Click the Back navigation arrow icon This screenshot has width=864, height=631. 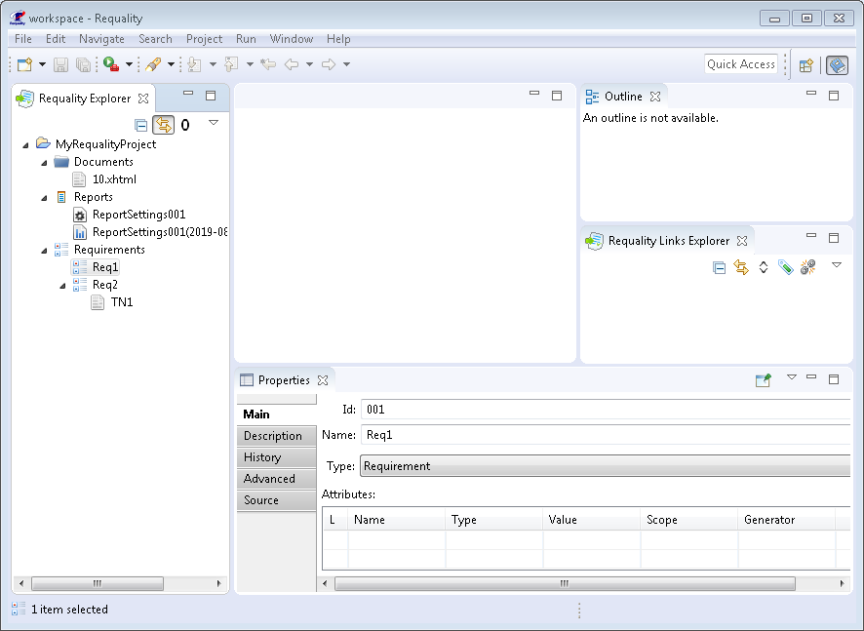tap(292, 64)
